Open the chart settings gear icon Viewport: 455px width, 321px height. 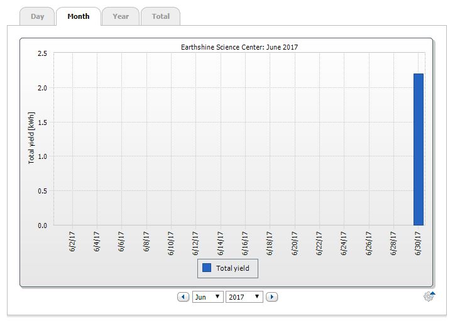pyautogui.click(x=429, y=297)
